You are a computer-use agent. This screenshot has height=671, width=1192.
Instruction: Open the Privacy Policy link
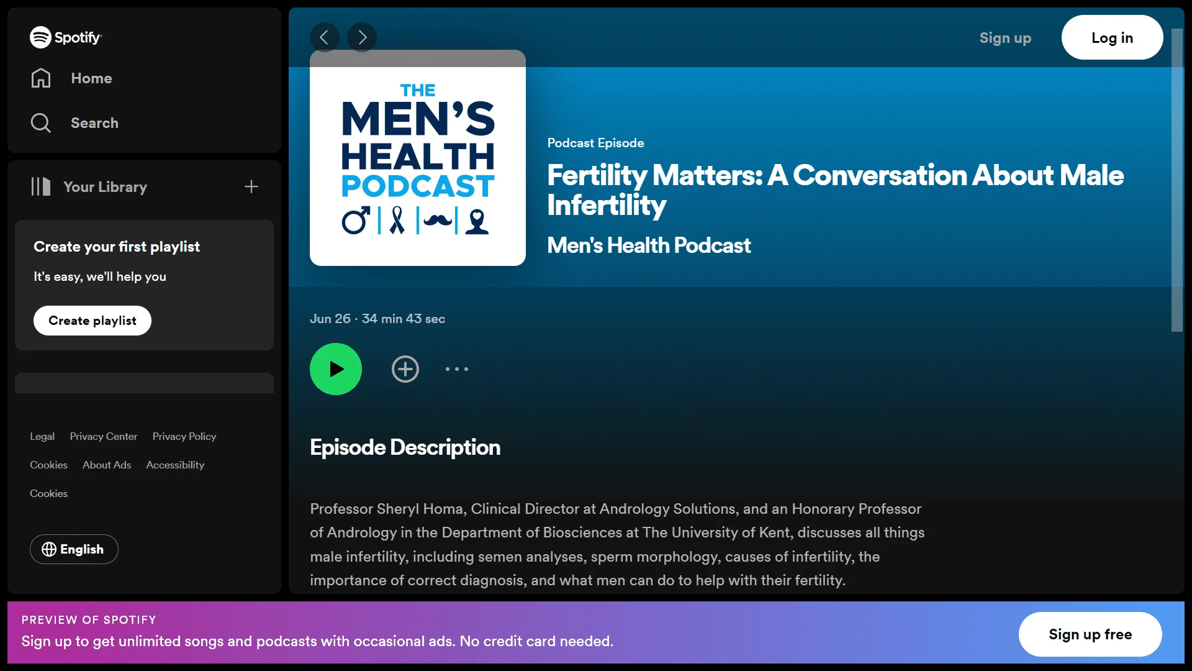coord(184,436)
